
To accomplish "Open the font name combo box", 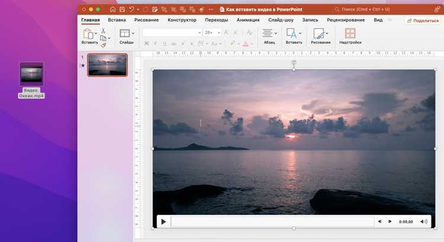I will tap(172, 33).
